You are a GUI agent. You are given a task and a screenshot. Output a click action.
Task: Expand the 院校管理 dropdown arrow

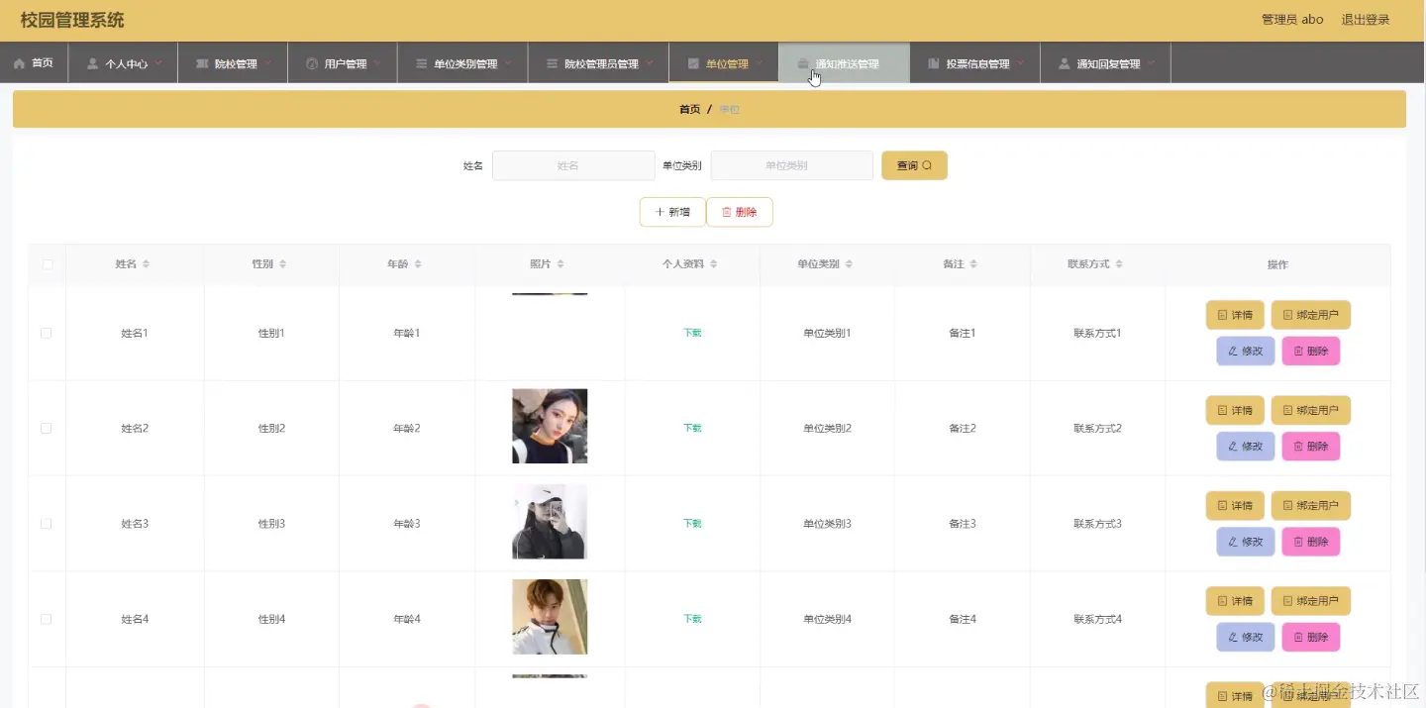point(268,63)
